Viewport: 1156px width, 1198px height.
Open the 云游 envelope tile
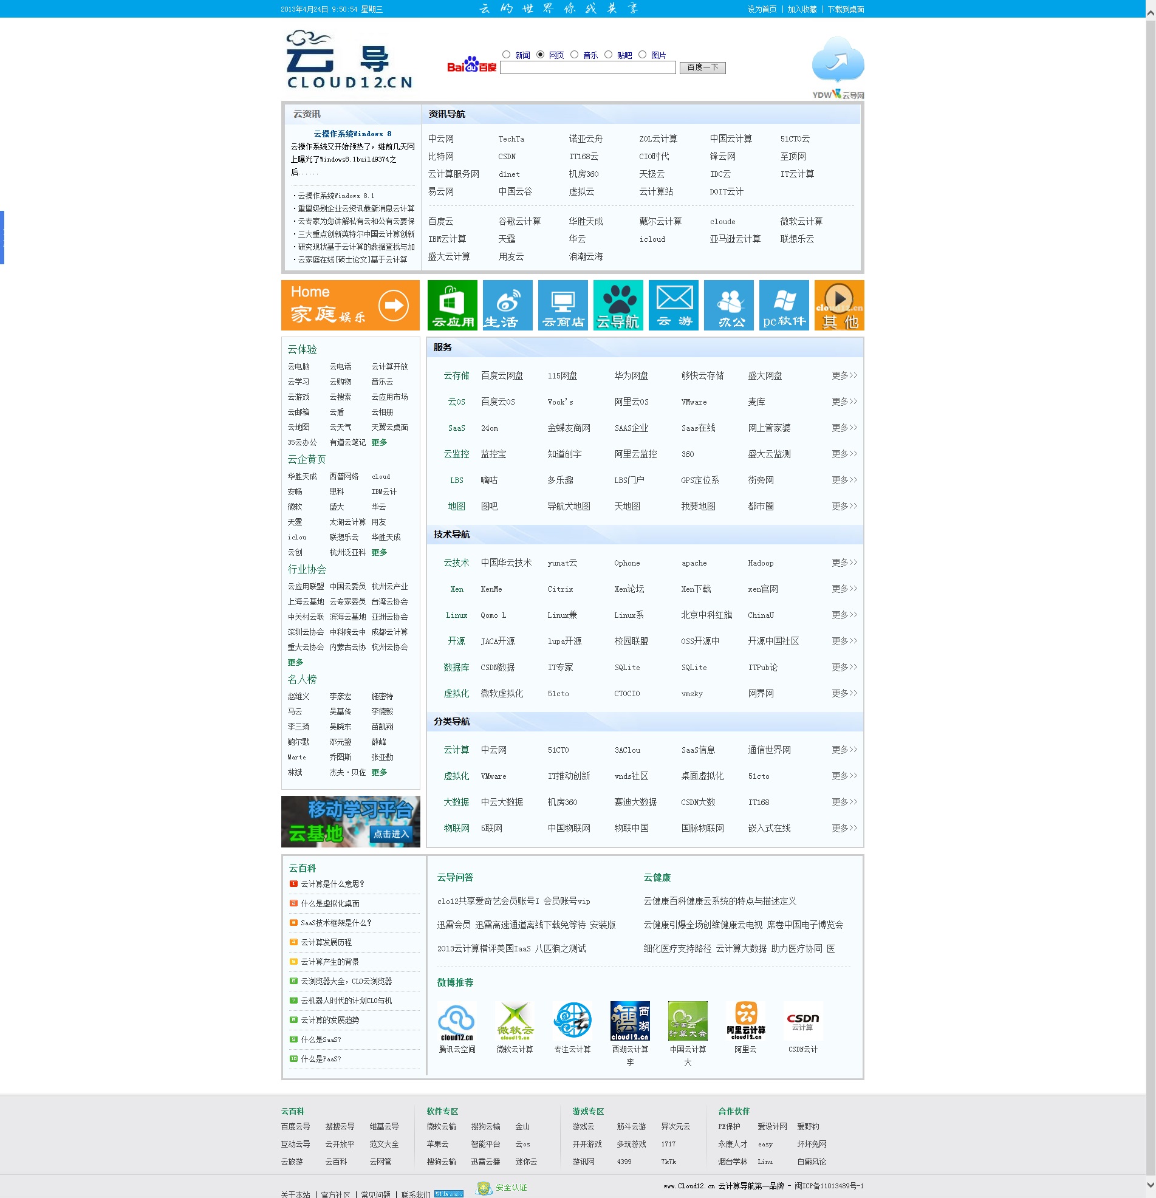[674, 305]
